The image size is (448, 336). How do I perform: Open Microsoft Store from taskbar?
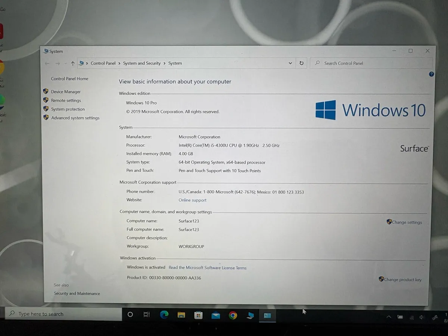(198, 315)
